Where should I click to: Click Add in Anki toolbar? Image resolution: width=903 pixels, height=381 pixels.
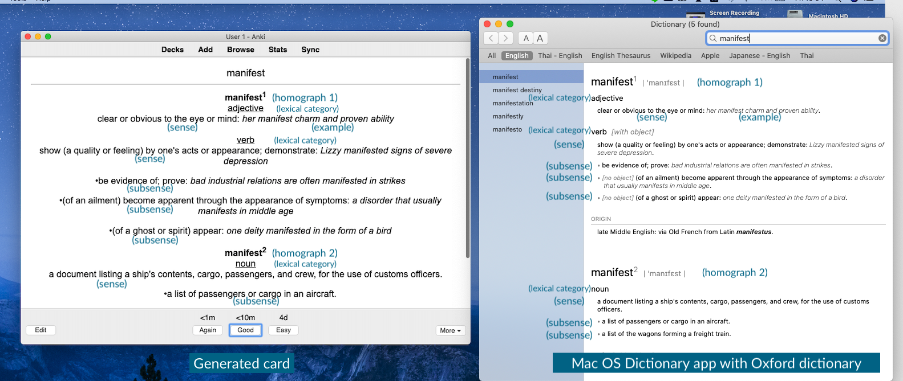coord(205,50)
